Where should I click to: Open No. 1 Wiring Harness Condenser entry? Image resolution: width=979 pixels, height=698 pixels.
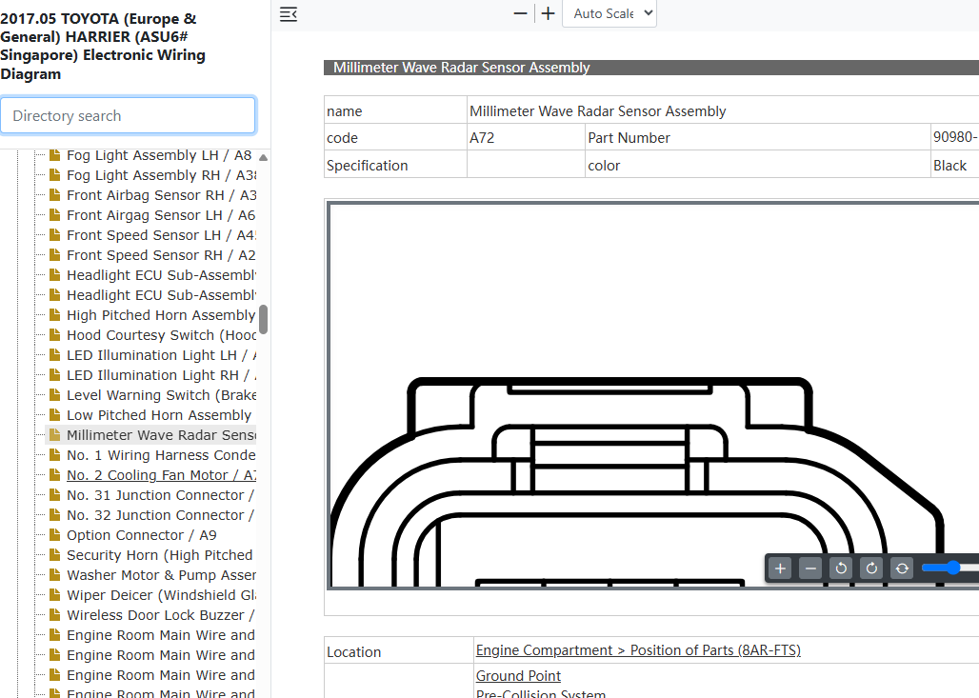point(161,454)
